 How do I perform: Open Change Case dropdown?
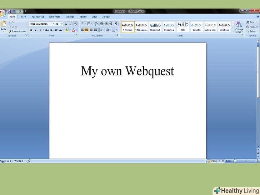pyautogui.click(x=61, y=30)
